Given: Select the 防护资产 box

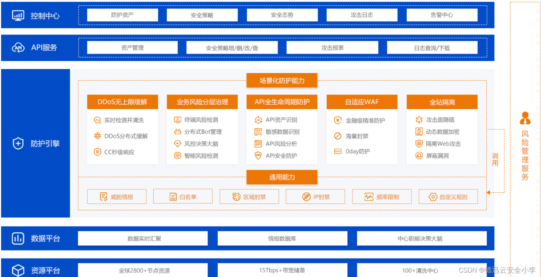Looking at the screenshot, I should coord(122,15).
